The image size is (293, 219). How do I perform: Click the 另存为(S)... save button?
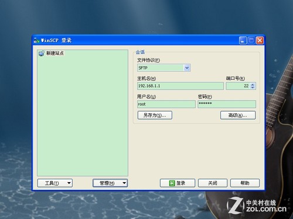point(155,115)
